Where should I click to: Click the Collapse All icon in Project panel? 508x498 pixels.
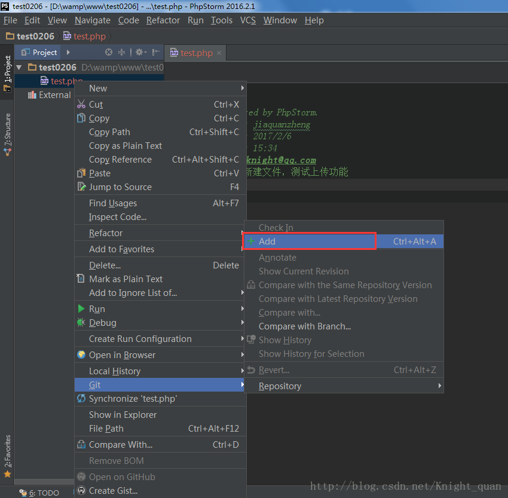tap(121, 52)
